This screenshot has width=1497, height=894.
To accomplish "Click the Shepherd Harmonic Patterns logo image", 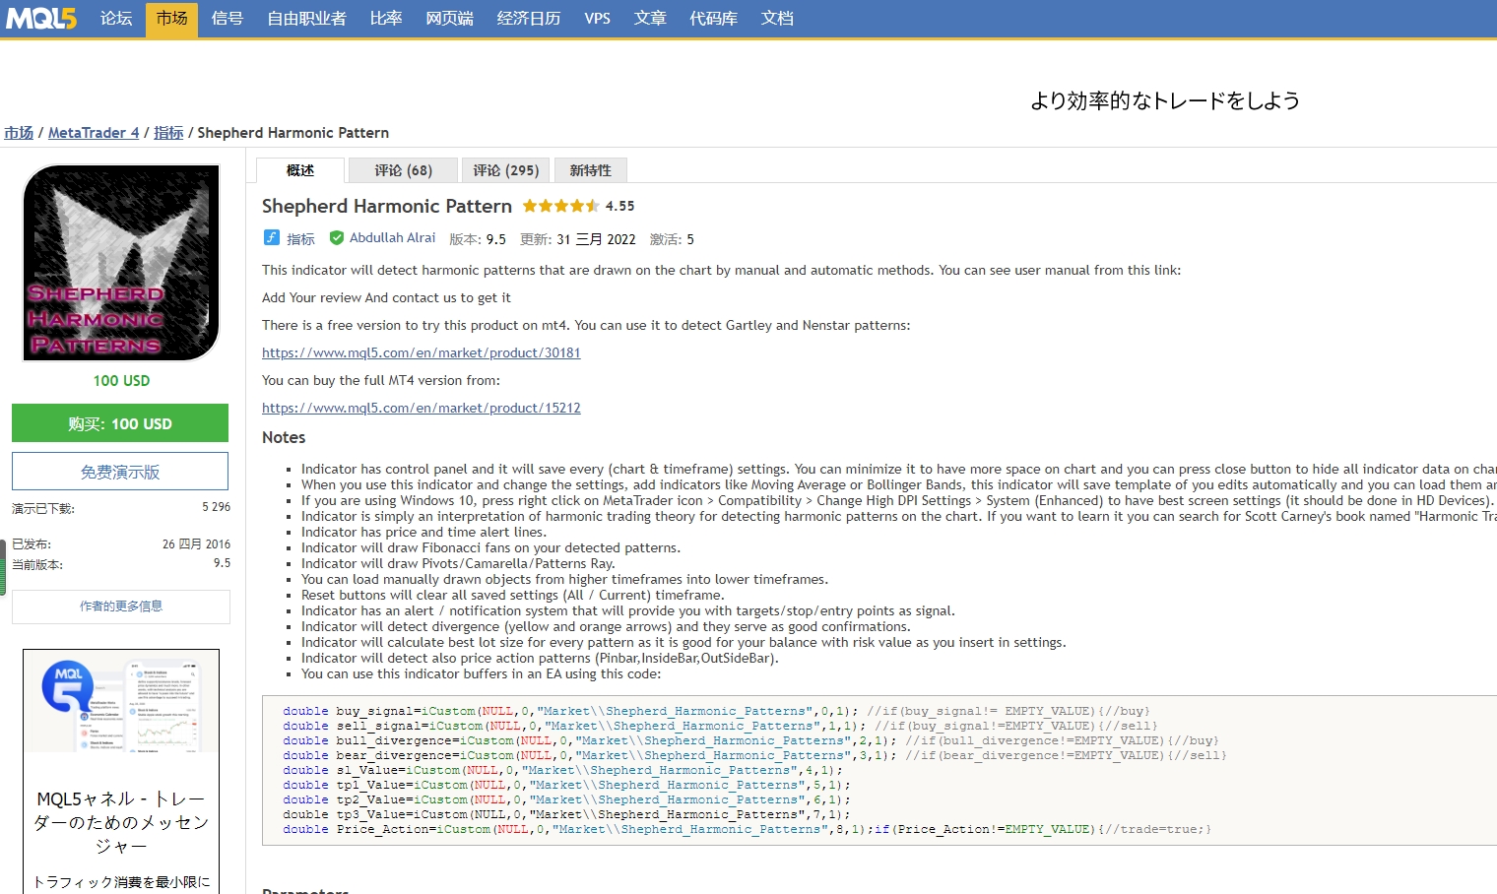I will (121, 263).
